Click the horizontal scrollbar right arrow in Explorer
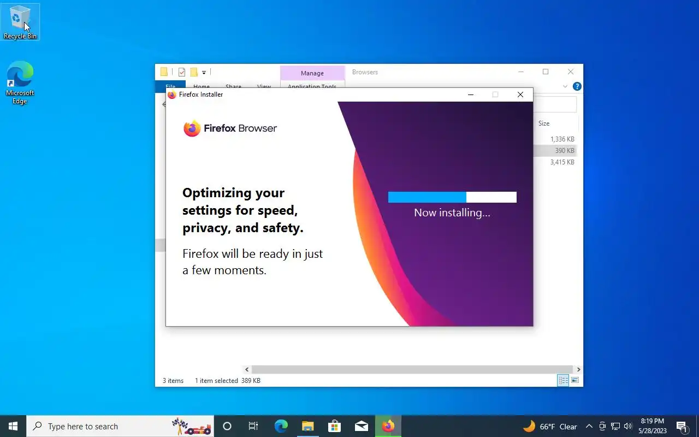This screenshot has width=699, height=437. pyautogui.click(x=579, y=370)
